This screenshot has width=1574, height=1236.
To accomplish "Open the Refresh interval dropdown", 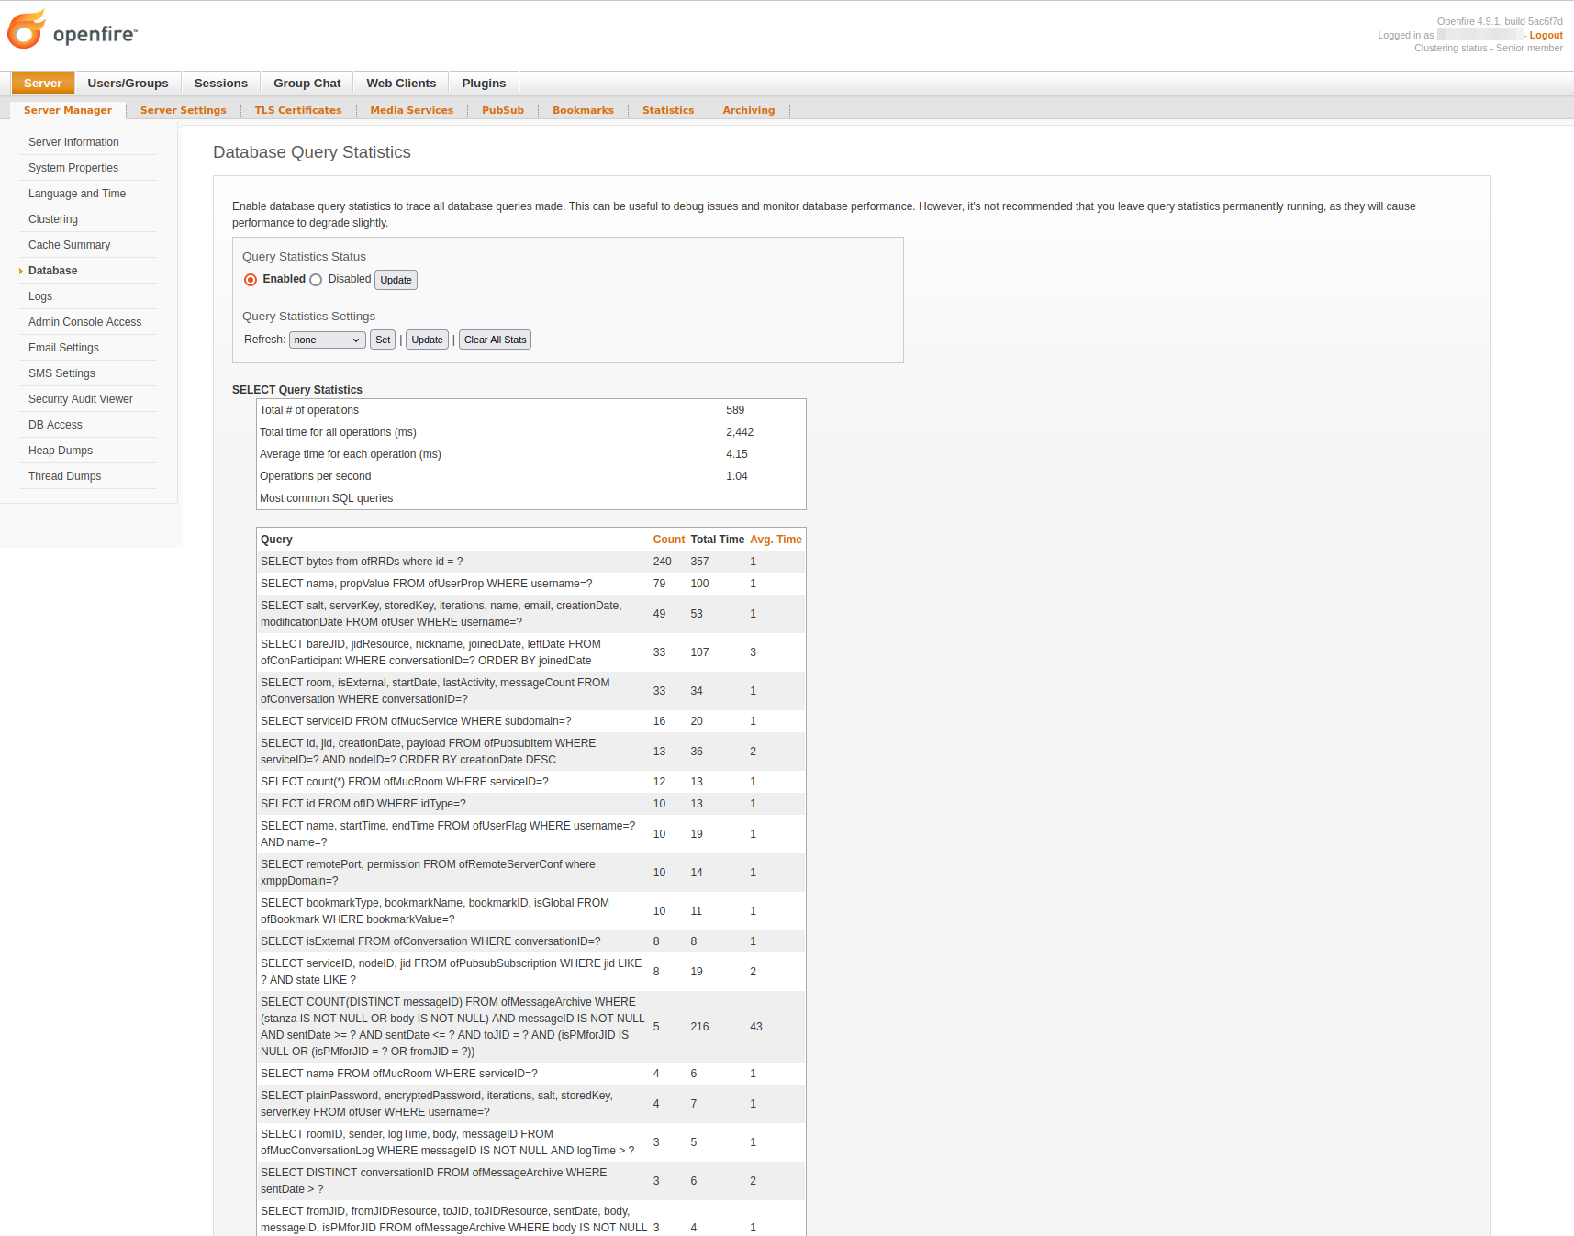I will point(327,340).
